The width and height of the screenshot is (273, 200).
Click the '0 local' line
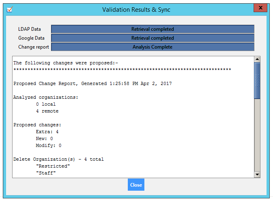coord(46,104)
